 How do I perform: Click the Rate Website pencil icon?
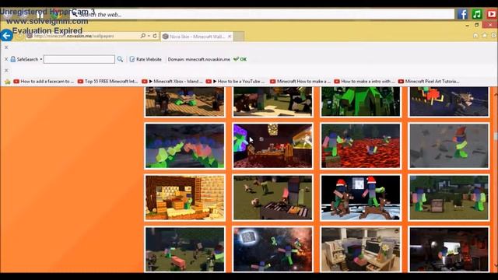tap(132, 59)
